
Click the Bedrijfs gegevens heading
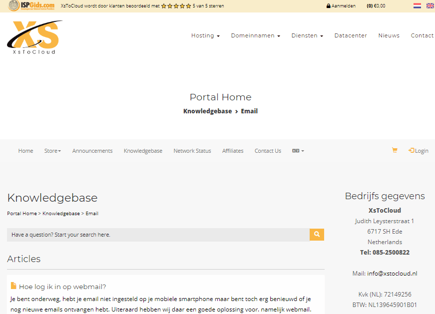click(385, 196)
